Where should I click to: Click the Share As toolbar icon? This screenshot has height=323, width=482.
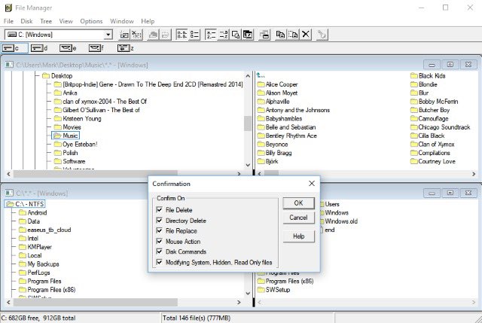(x=153, y=35)
